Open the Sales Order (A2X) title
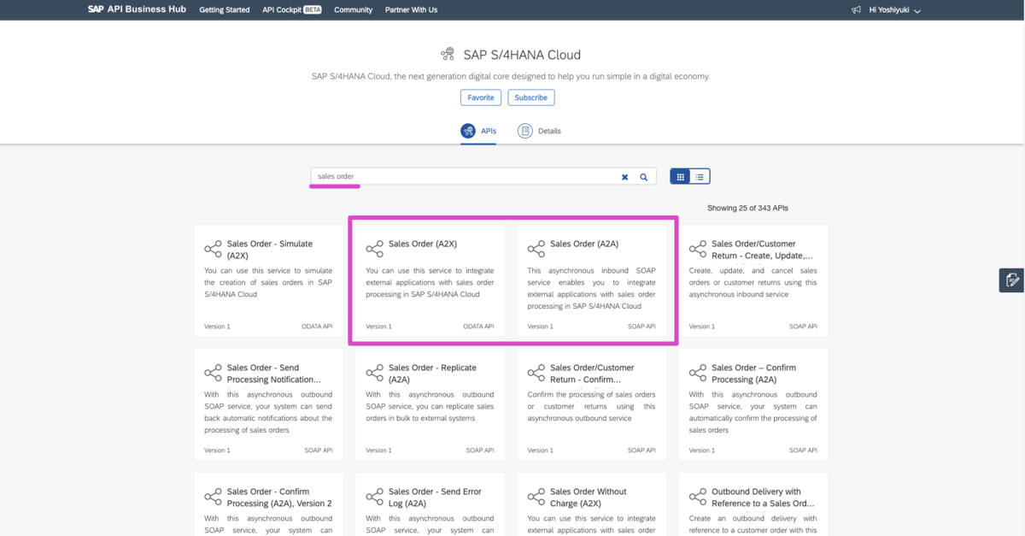1025x536 pixels. pos(423,244)
